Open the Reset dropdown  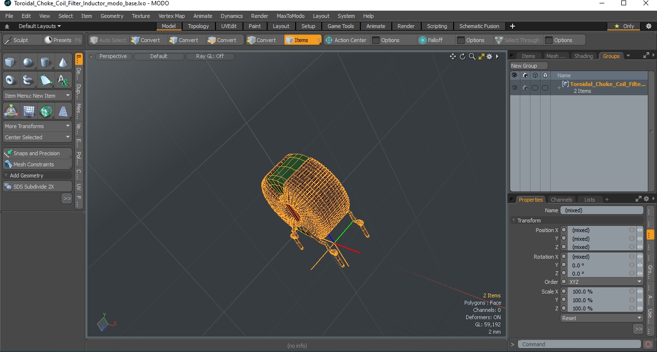602,318
